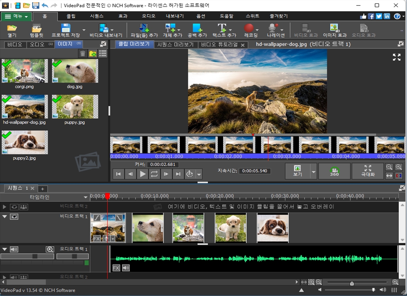Delete selected item with trash bin icon
Viewport: 407px width, 296px height.
(x=83, y=54)
